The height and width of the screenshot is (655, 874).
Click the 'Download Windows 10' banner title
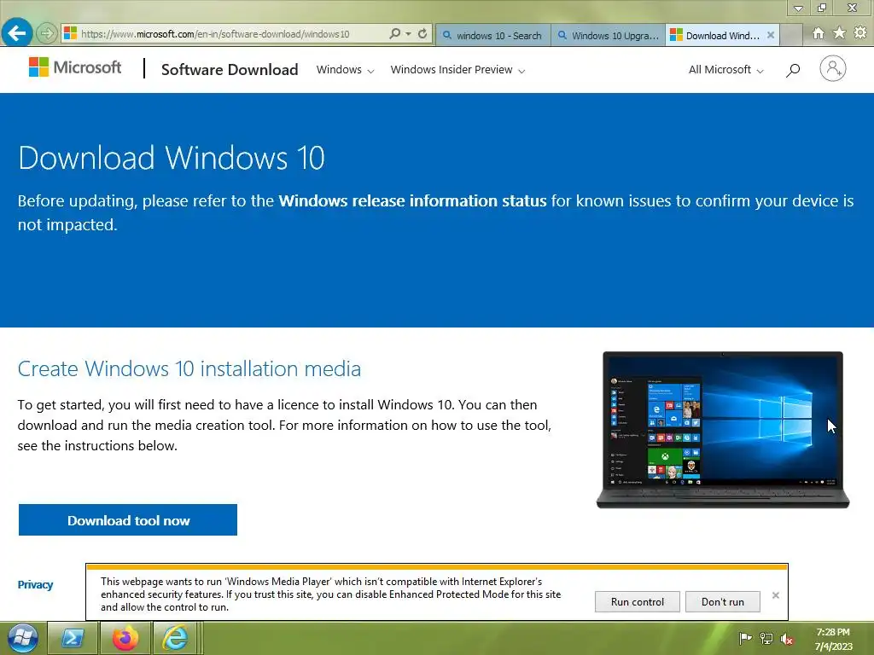[x=171, y=158]
